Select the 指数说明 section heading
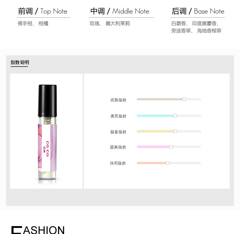Viewport: 240px width, 234px height. [x=20, y=62]
